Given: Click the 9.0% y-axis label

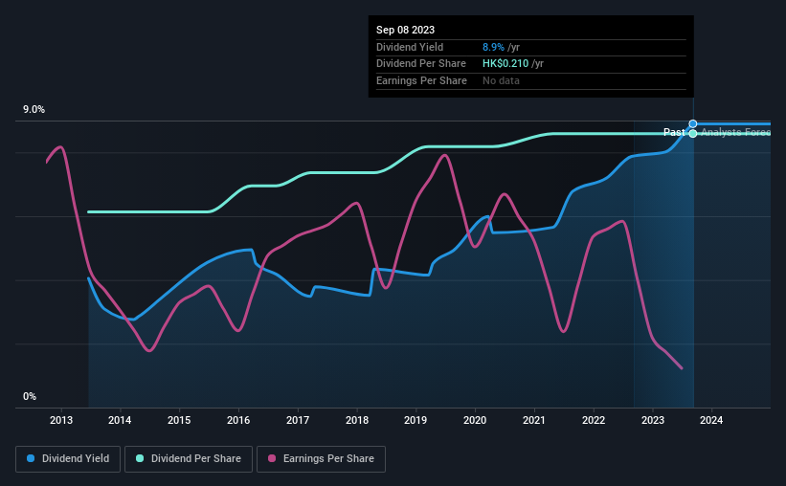Looking at the screenshot, I should [x=34, y=110].
